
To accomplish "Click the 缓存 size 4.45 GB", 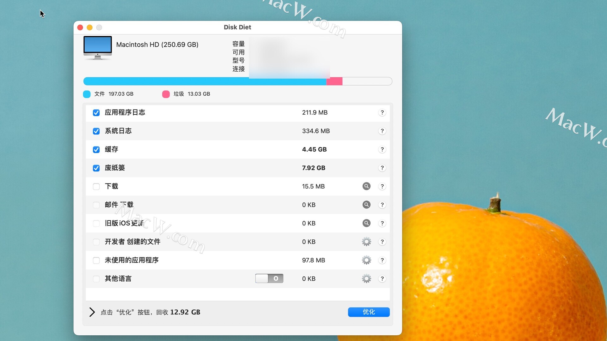I will point(314,149).
